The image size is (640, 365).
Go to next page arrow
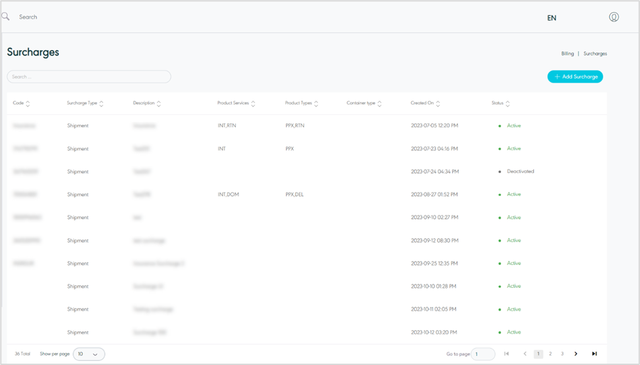point(576,354)
